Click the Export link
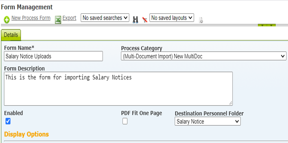Viewport: 288px width, 143px height. click(x=69, y=18)
